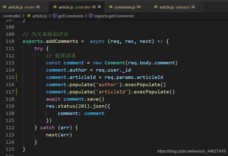This screenshot has height=156, width=228.
Task: Click the 'catch' keyword on line 122
Action: [x=47, y=128]
